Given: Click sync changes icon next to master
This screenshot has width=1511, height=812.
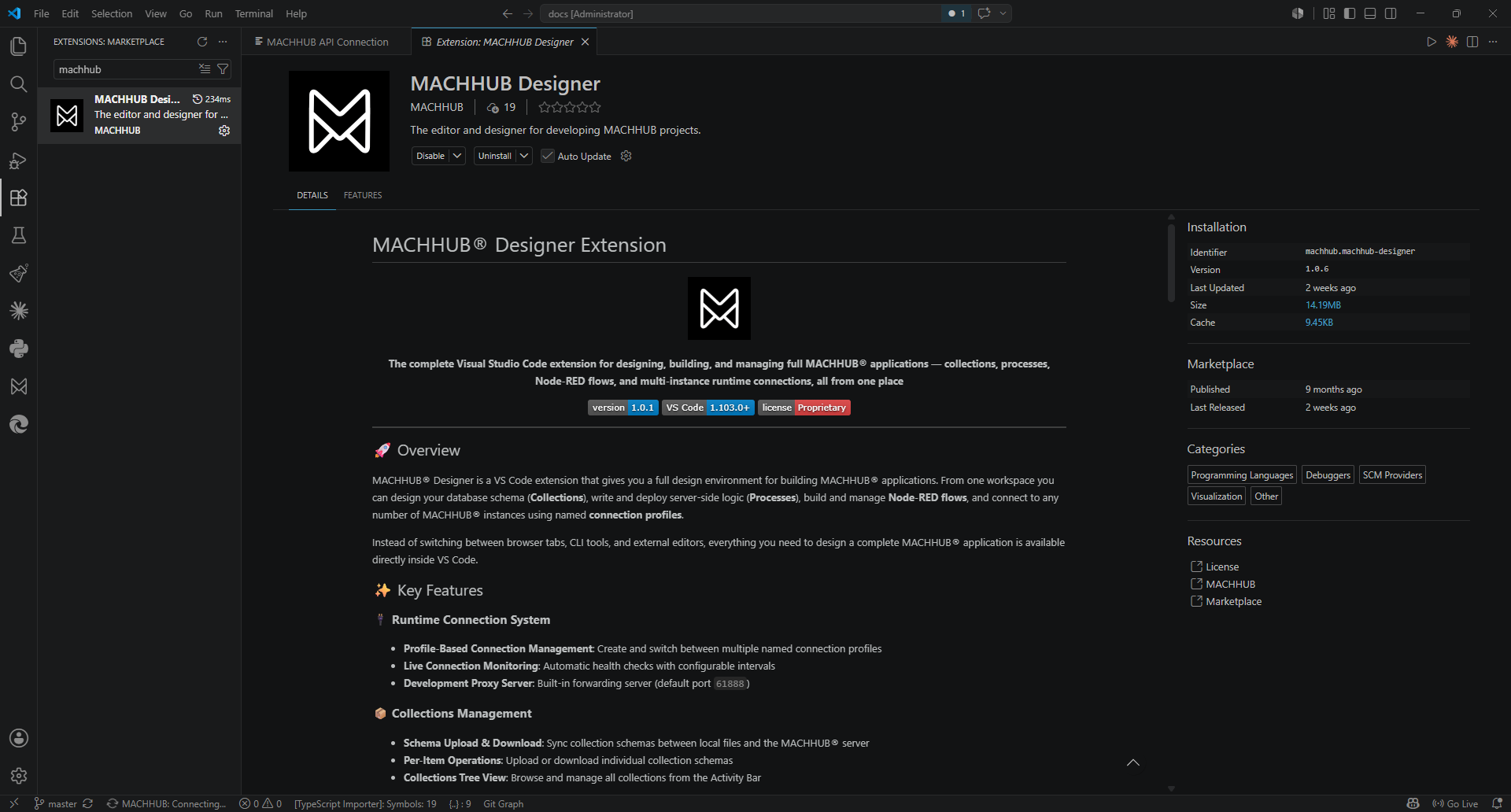Looking at the screenshot, I should pos(88,803).
